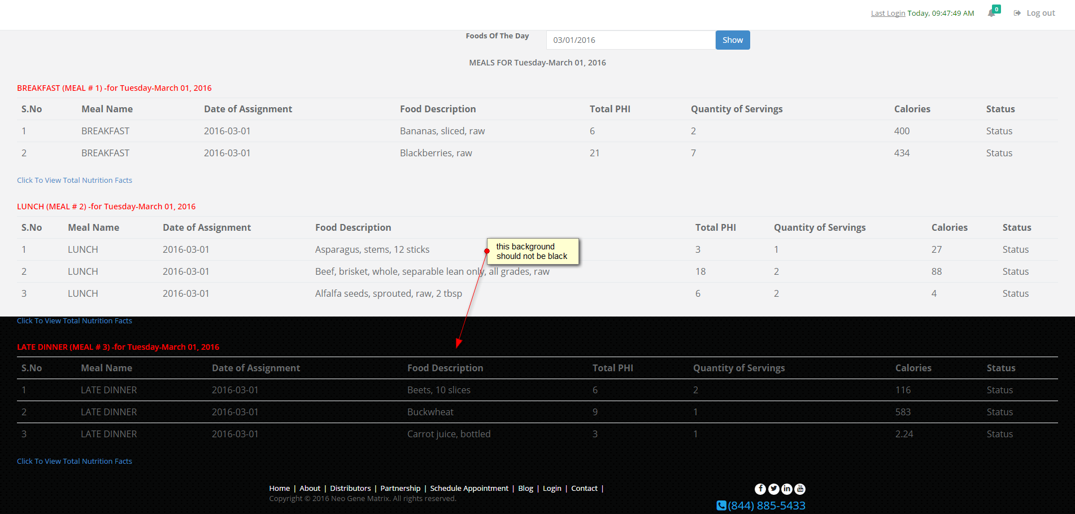Click the 'LUNCH (MEAL # 2)' section heading
Image resolution: width=1075 pixels, height=514 pixels.
click(x=106, y=207)
